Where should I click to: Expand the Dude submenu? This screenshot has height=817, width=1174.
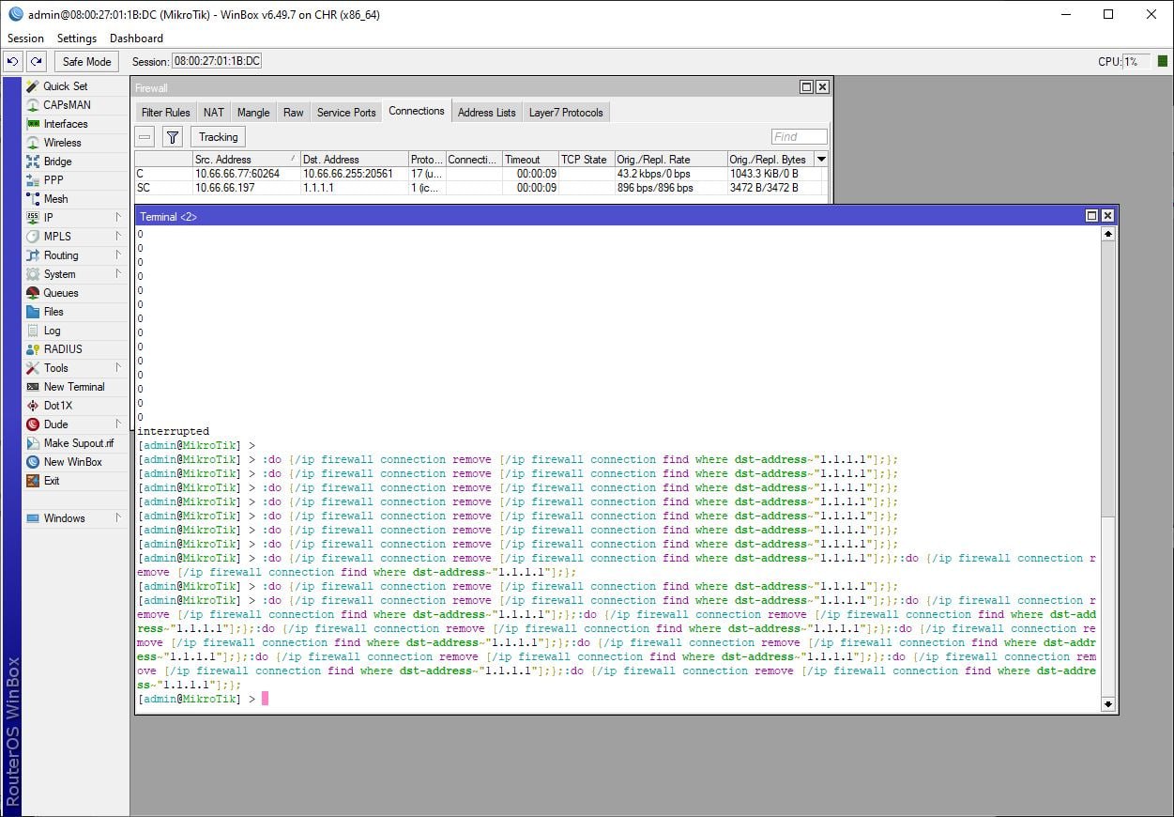tap(118, 424)
